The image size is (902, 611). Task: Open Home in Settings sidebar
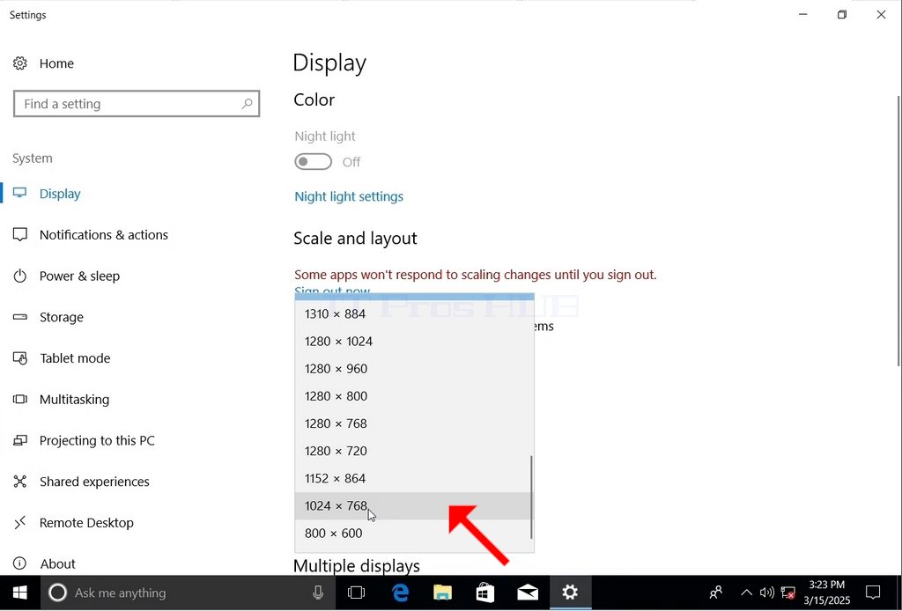point(56,63)
